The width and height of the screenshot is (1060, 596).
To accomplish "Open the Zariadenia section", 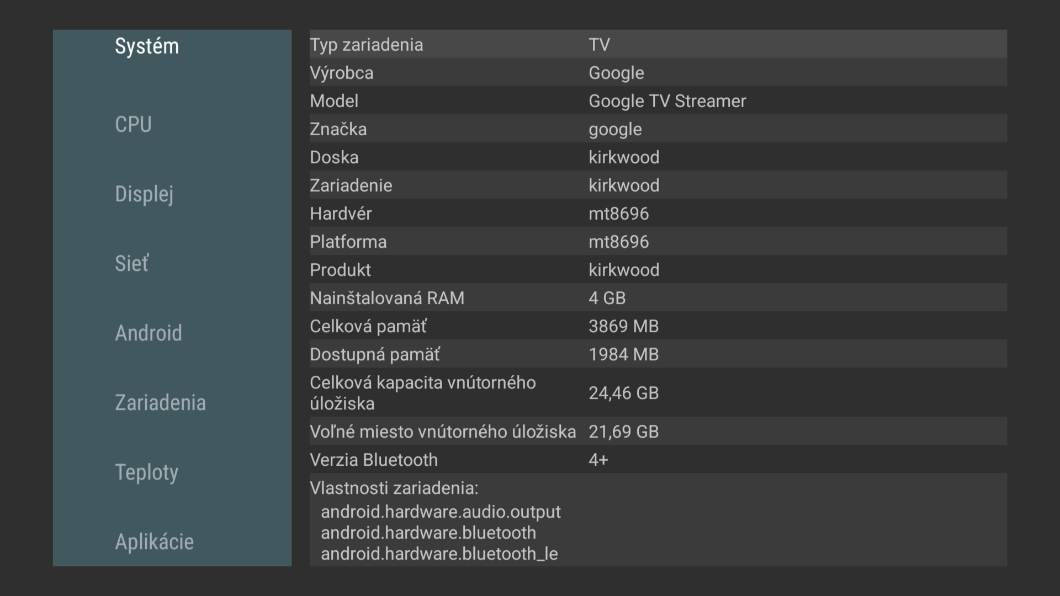I will click(160, 403).
